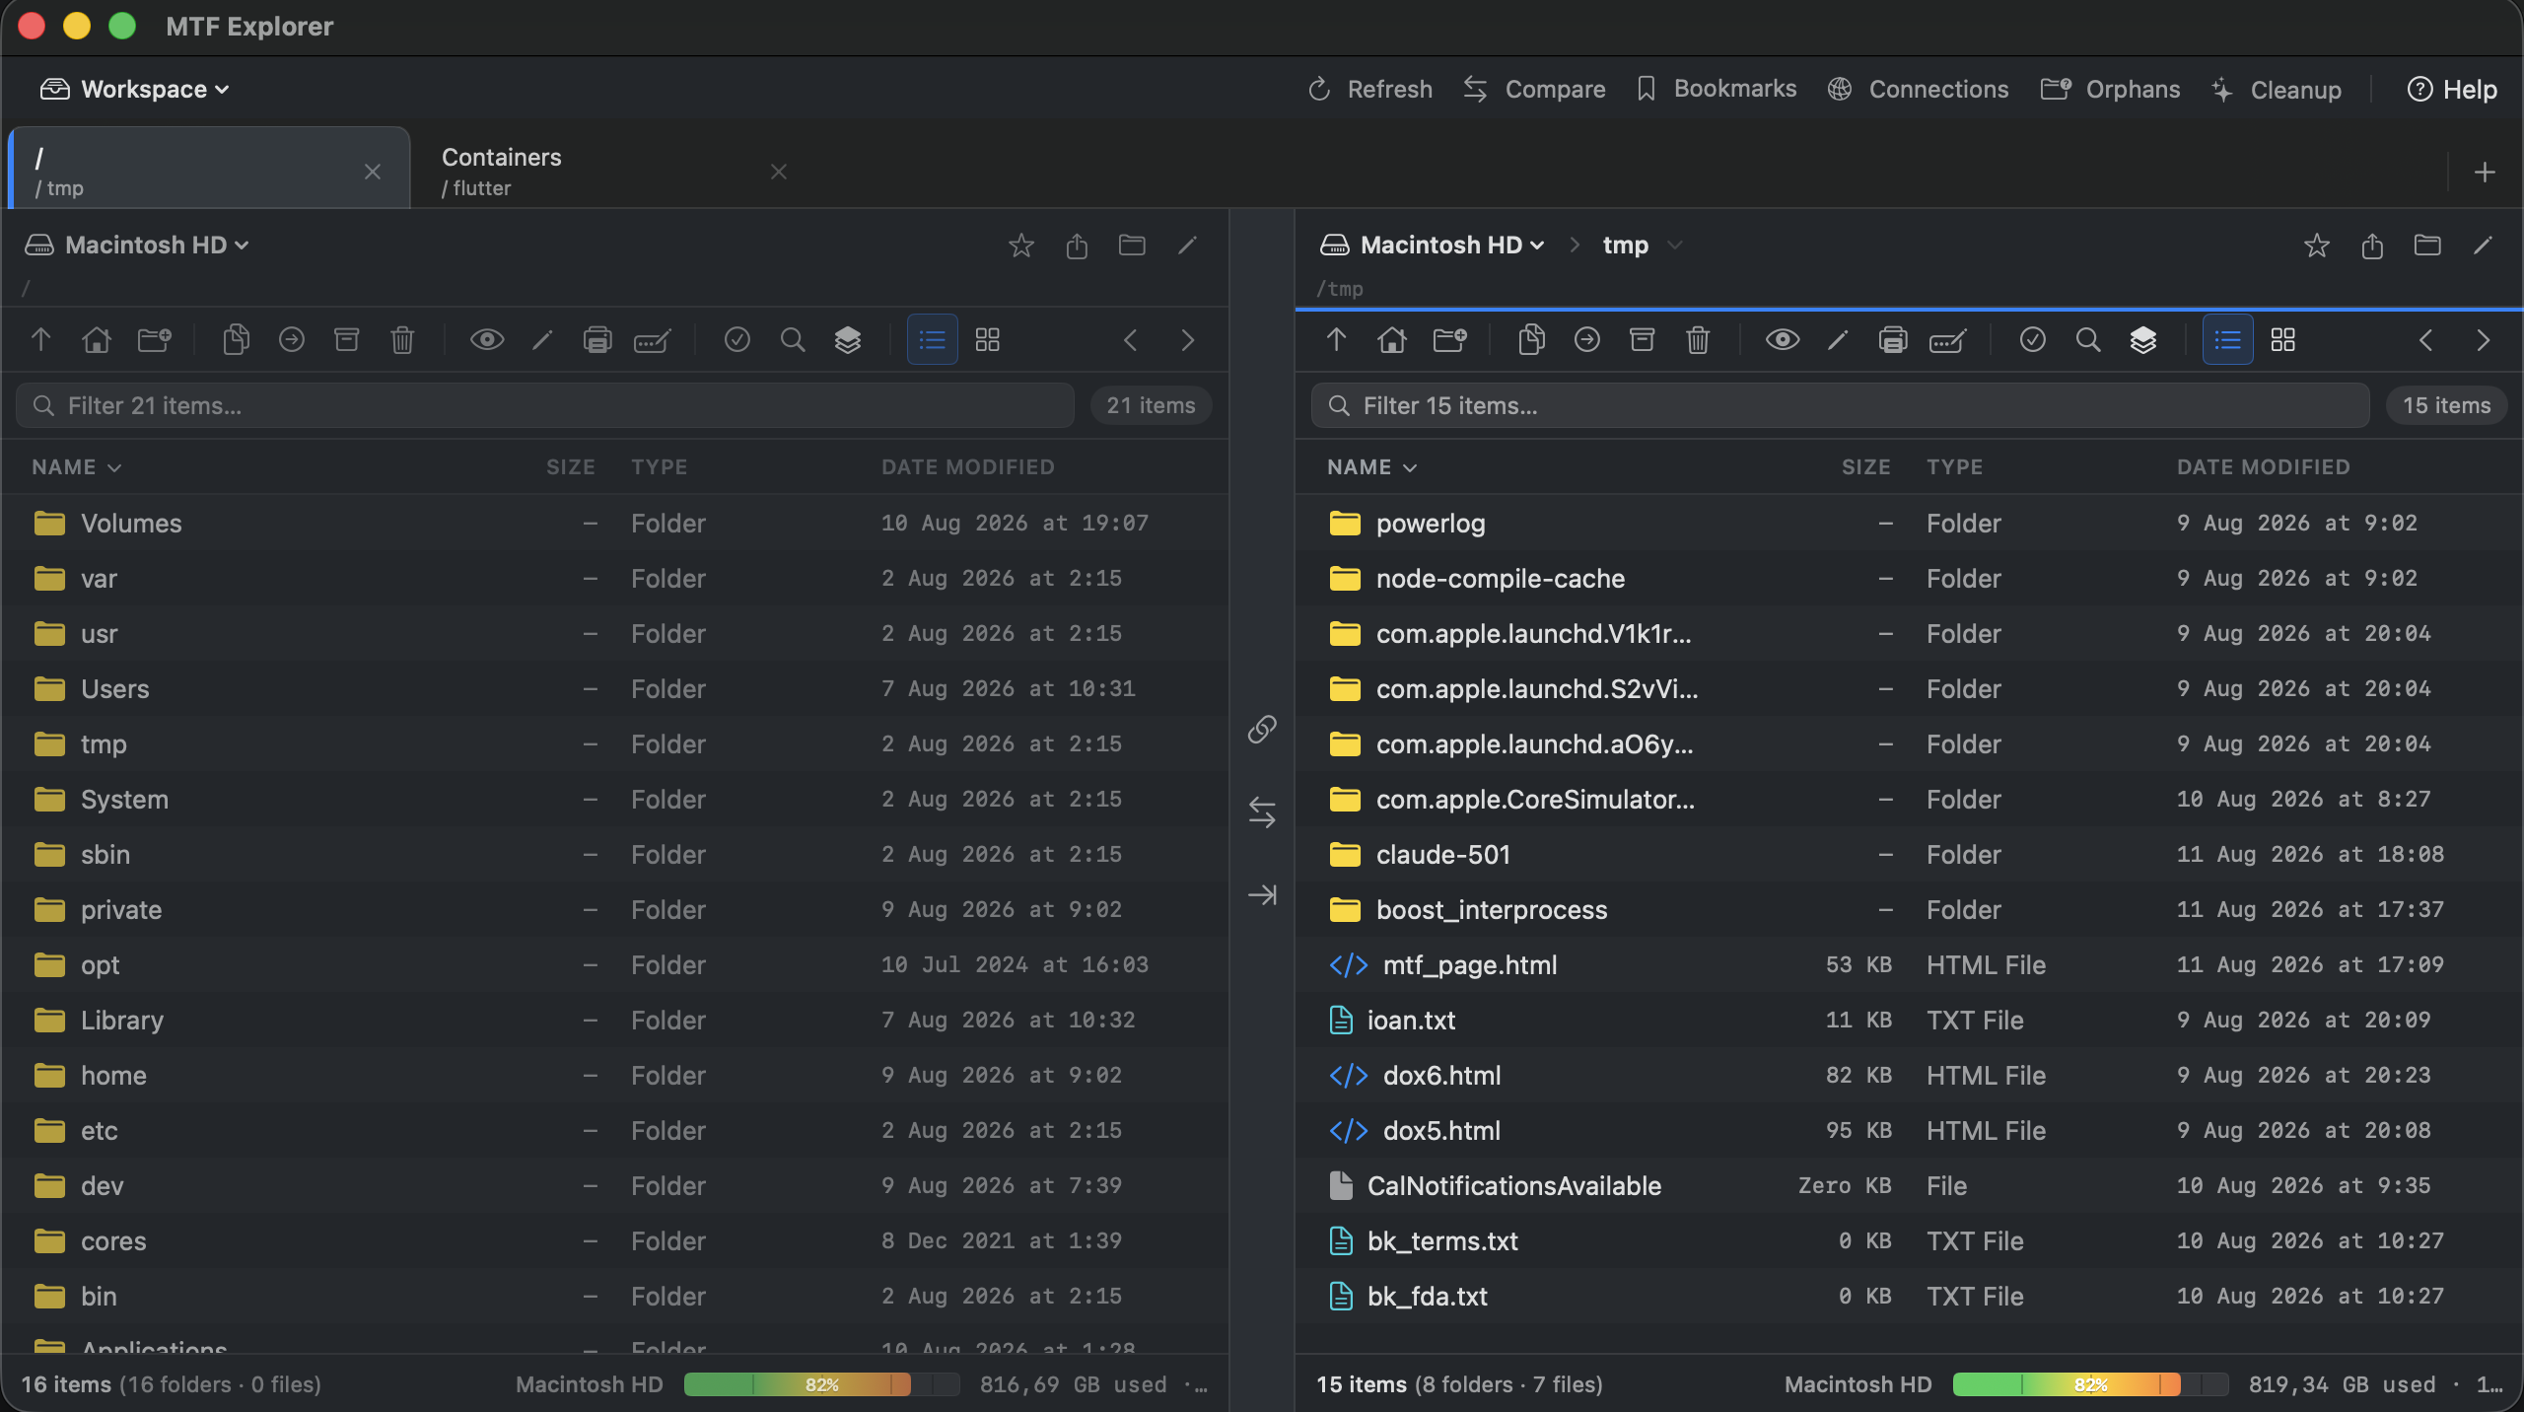Click the share icon in right pane header
This screenshot has width=2524, height=1412.
[2372, 245]
